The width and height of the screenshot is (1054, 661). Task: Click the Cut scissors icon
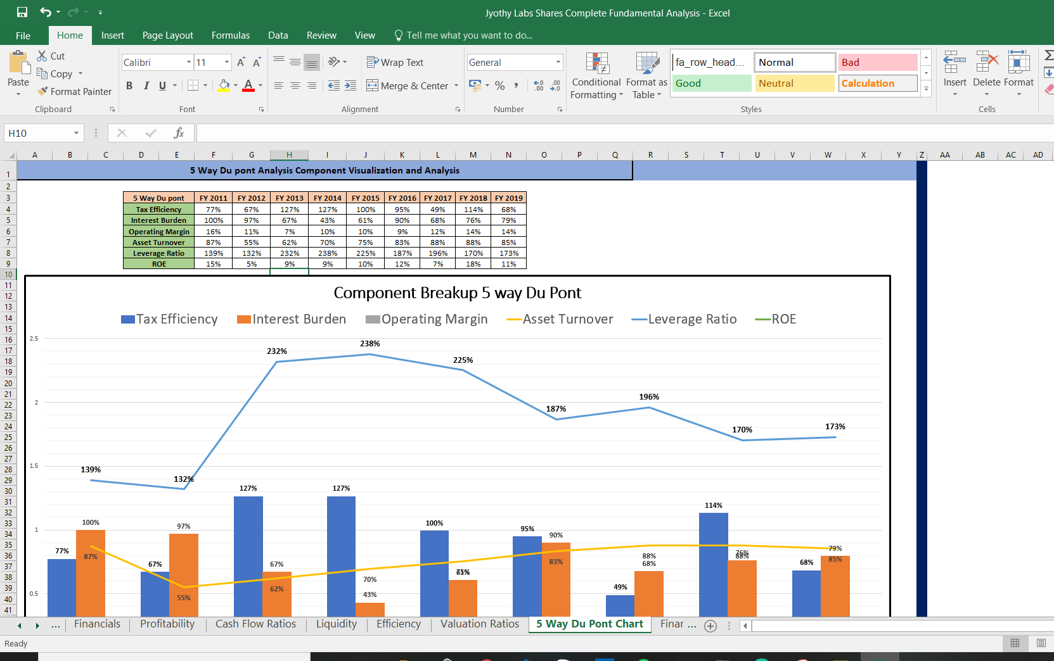[42, 56]
